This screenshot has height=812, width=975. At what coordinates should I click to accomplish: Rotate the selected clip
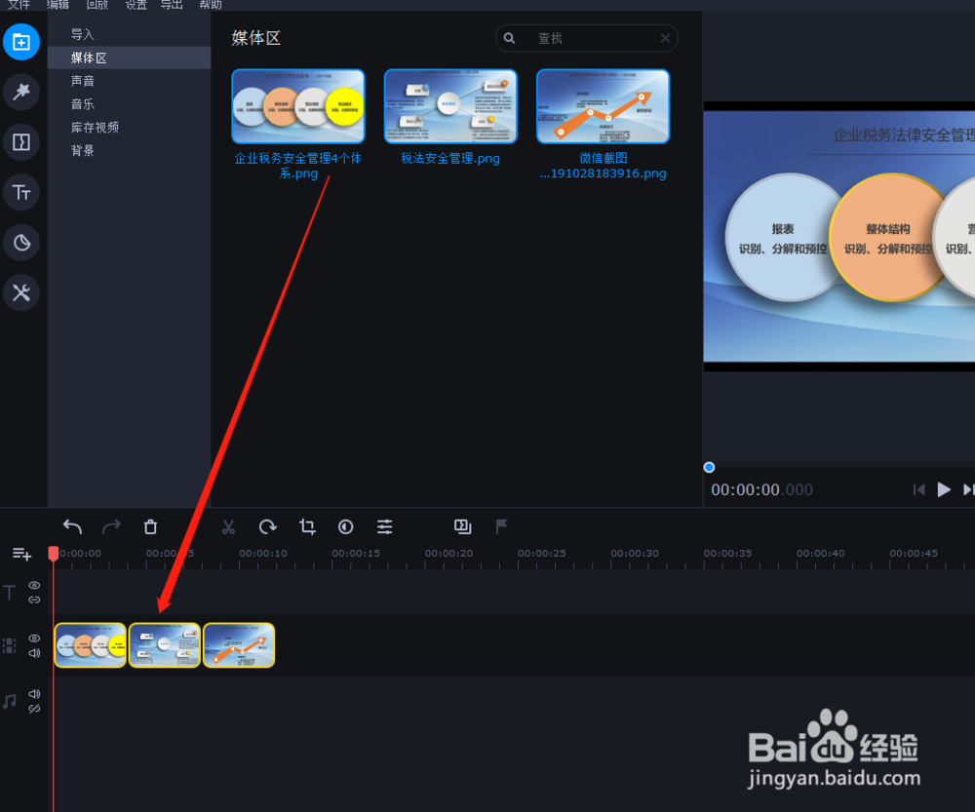pyautogui.click(x=268, y=526)
